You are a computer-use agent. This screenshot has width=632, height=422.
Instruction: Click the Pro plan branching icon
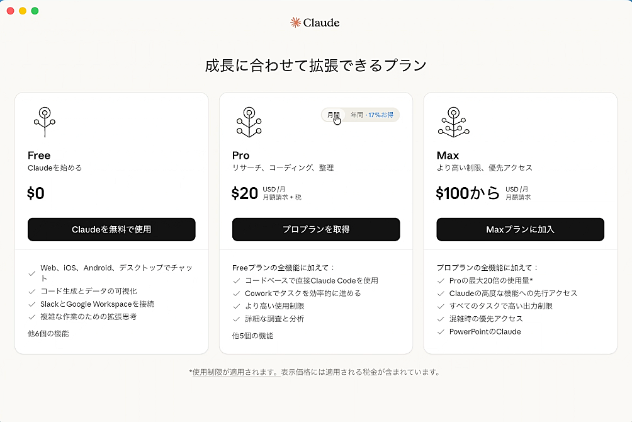pos(248,122)
